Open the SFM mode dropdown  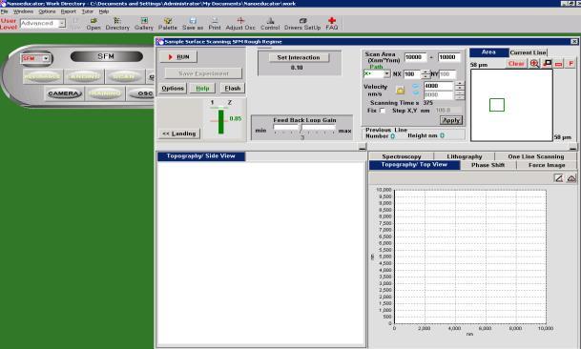[x=46, y=58]
